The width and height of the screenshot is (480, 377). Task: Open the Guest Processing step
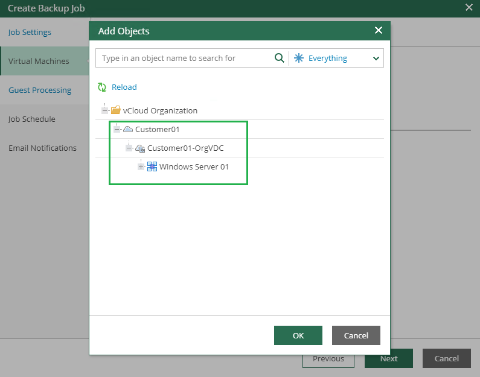[40, 90]
